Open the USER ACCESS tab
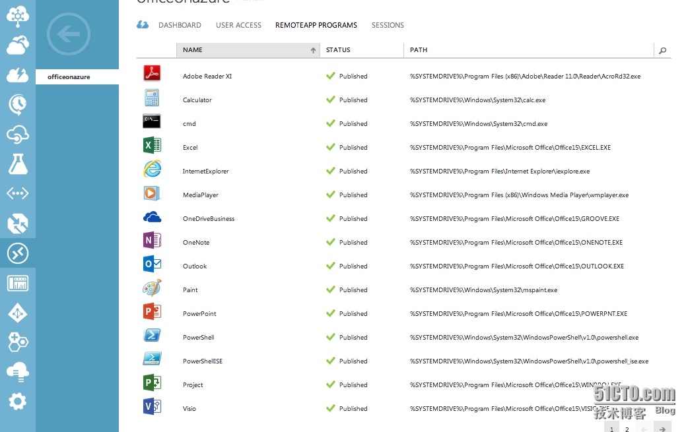The width and height of the screenshot is (688, 432). click(x=239, y=25)
